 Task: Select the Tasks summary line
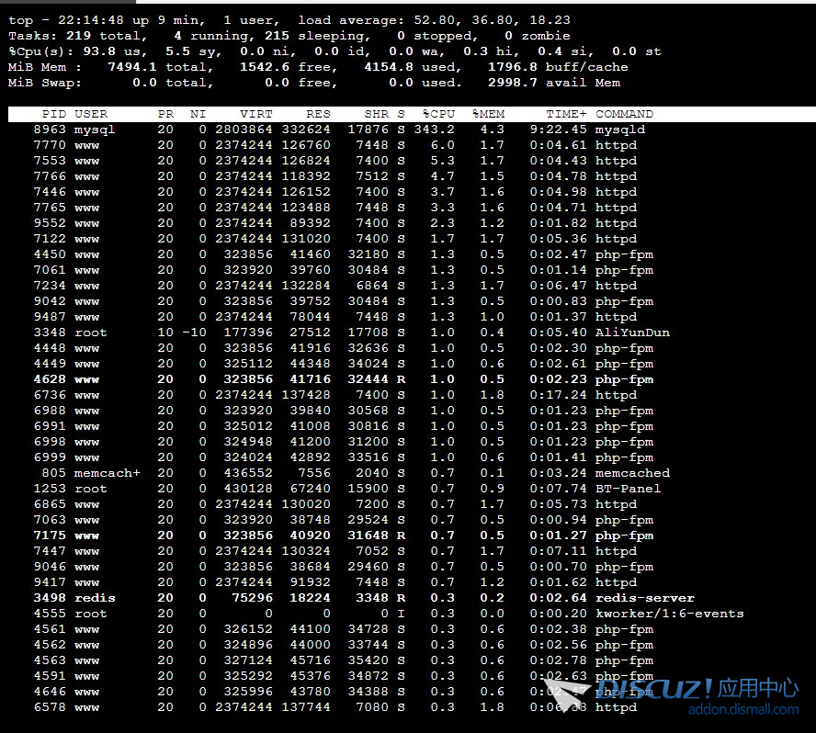pos(276,35)
